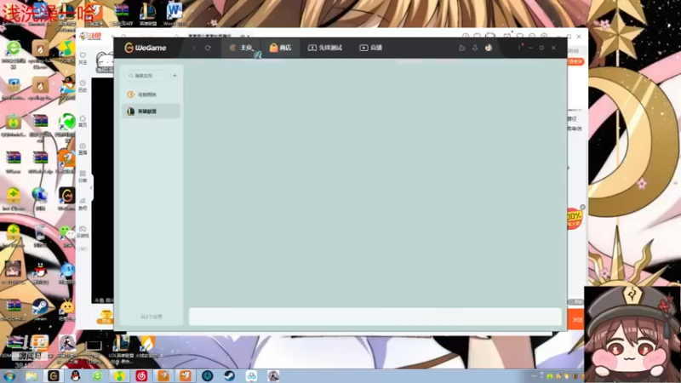Click the blank bar at WeGame's bottom
The image size is (681, 383).
pyautogui.click(x=375, y=317)
